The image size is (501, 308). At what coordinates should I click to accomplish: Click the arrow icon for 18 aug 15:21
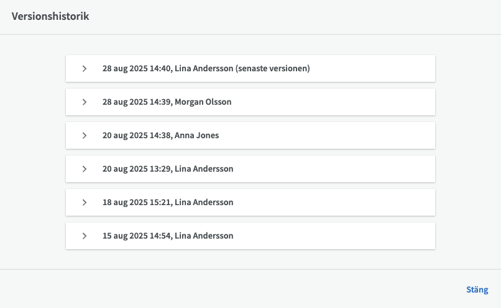pos(85,202)
